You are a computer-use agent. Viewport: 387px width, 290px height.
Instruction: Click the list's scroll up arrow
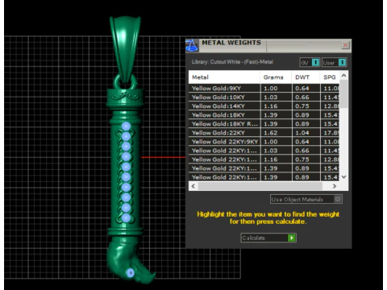point(343,76)
